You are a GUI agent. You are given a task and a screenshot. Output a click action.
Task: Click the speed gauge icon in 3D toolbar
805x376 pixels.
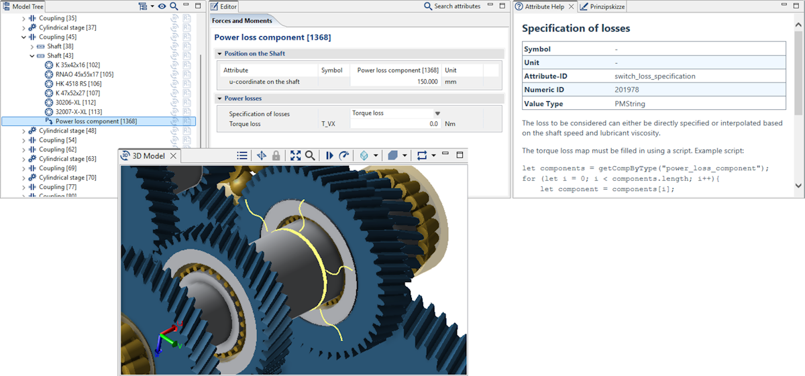click(344, 155)
